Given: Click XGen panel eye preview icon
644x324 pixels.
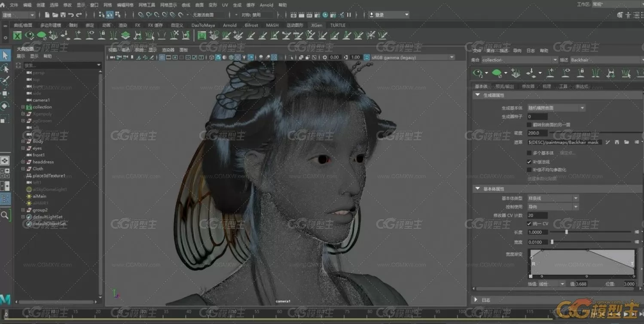Looking at the screenshot, I should coord(477,73).
